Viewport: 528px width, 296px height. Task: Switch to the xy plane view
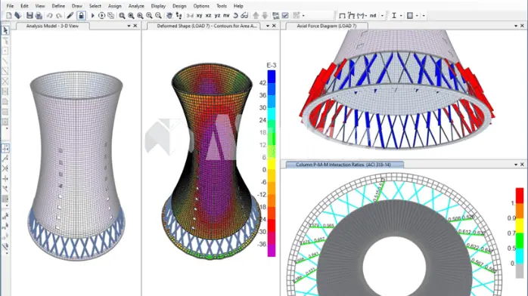pyautogui.click(x=200, y=15)
